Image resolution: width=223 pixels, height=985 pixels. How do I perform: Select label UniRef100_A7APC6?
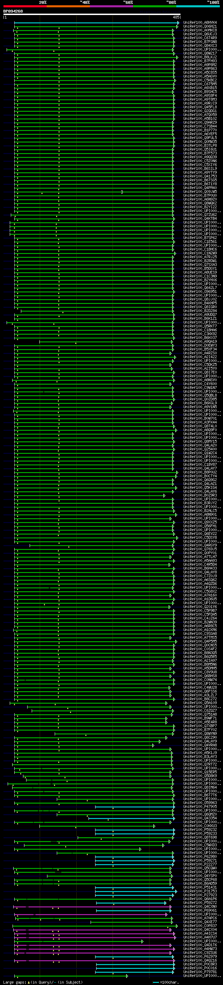[200, 918]
